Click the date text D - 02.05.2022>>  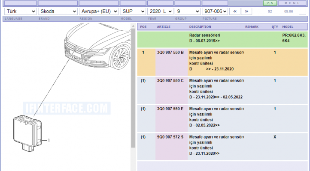pyautogui.click(x=204, y=125)
